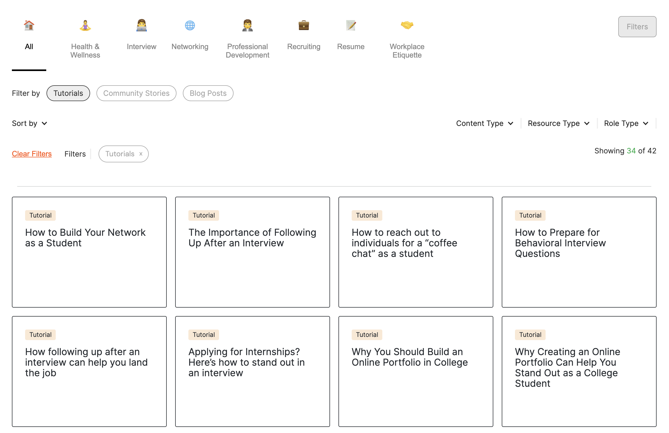The image size is (669, 433).
Task: Click the Resume notepad icon
Action: 351,26
